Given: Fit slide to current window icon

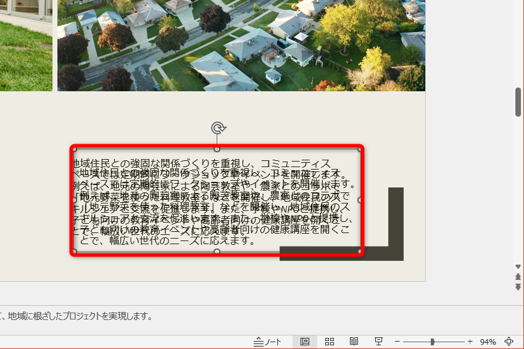Looking at the screenshot, I should [x=509, y=342].
